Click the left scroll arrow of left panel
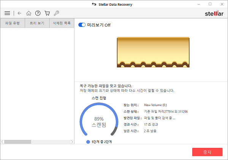This screenshot has width=228, height=160. point(2,142)
